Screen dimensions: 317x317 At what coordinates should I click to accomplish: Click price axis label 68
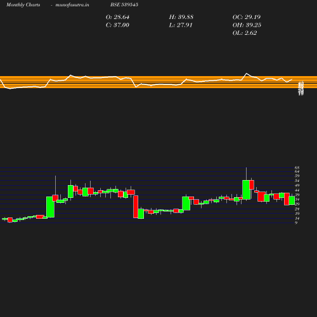click(x=297, y=167)
